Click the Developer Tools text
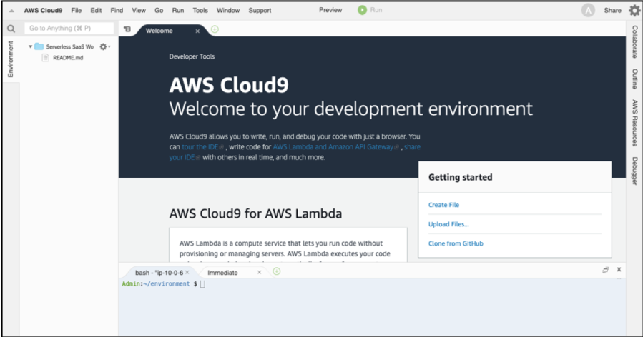The width and height of the screenshot is (643, 337). [x=192, y=56]
